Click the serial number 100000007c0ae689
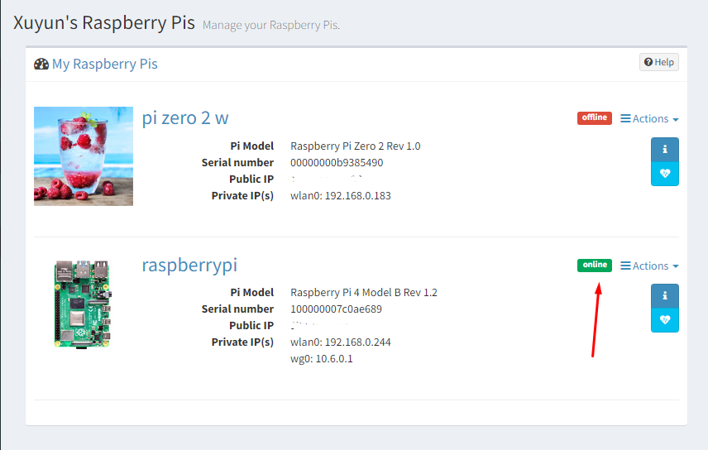This screenshot has width=708, height=450. (x=336, y=309)
